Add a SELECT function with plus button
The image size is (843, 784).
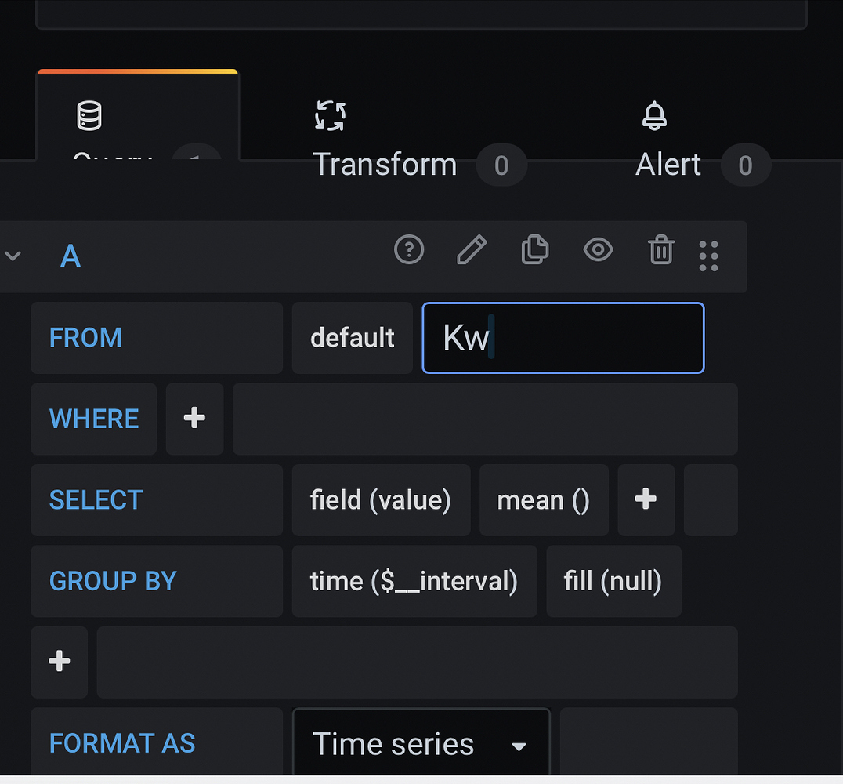pos(646,499)
